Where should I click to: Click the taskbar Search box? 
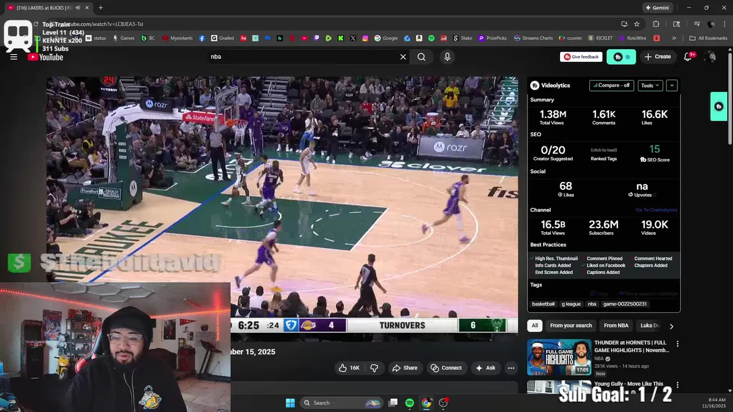pos(341,403)
